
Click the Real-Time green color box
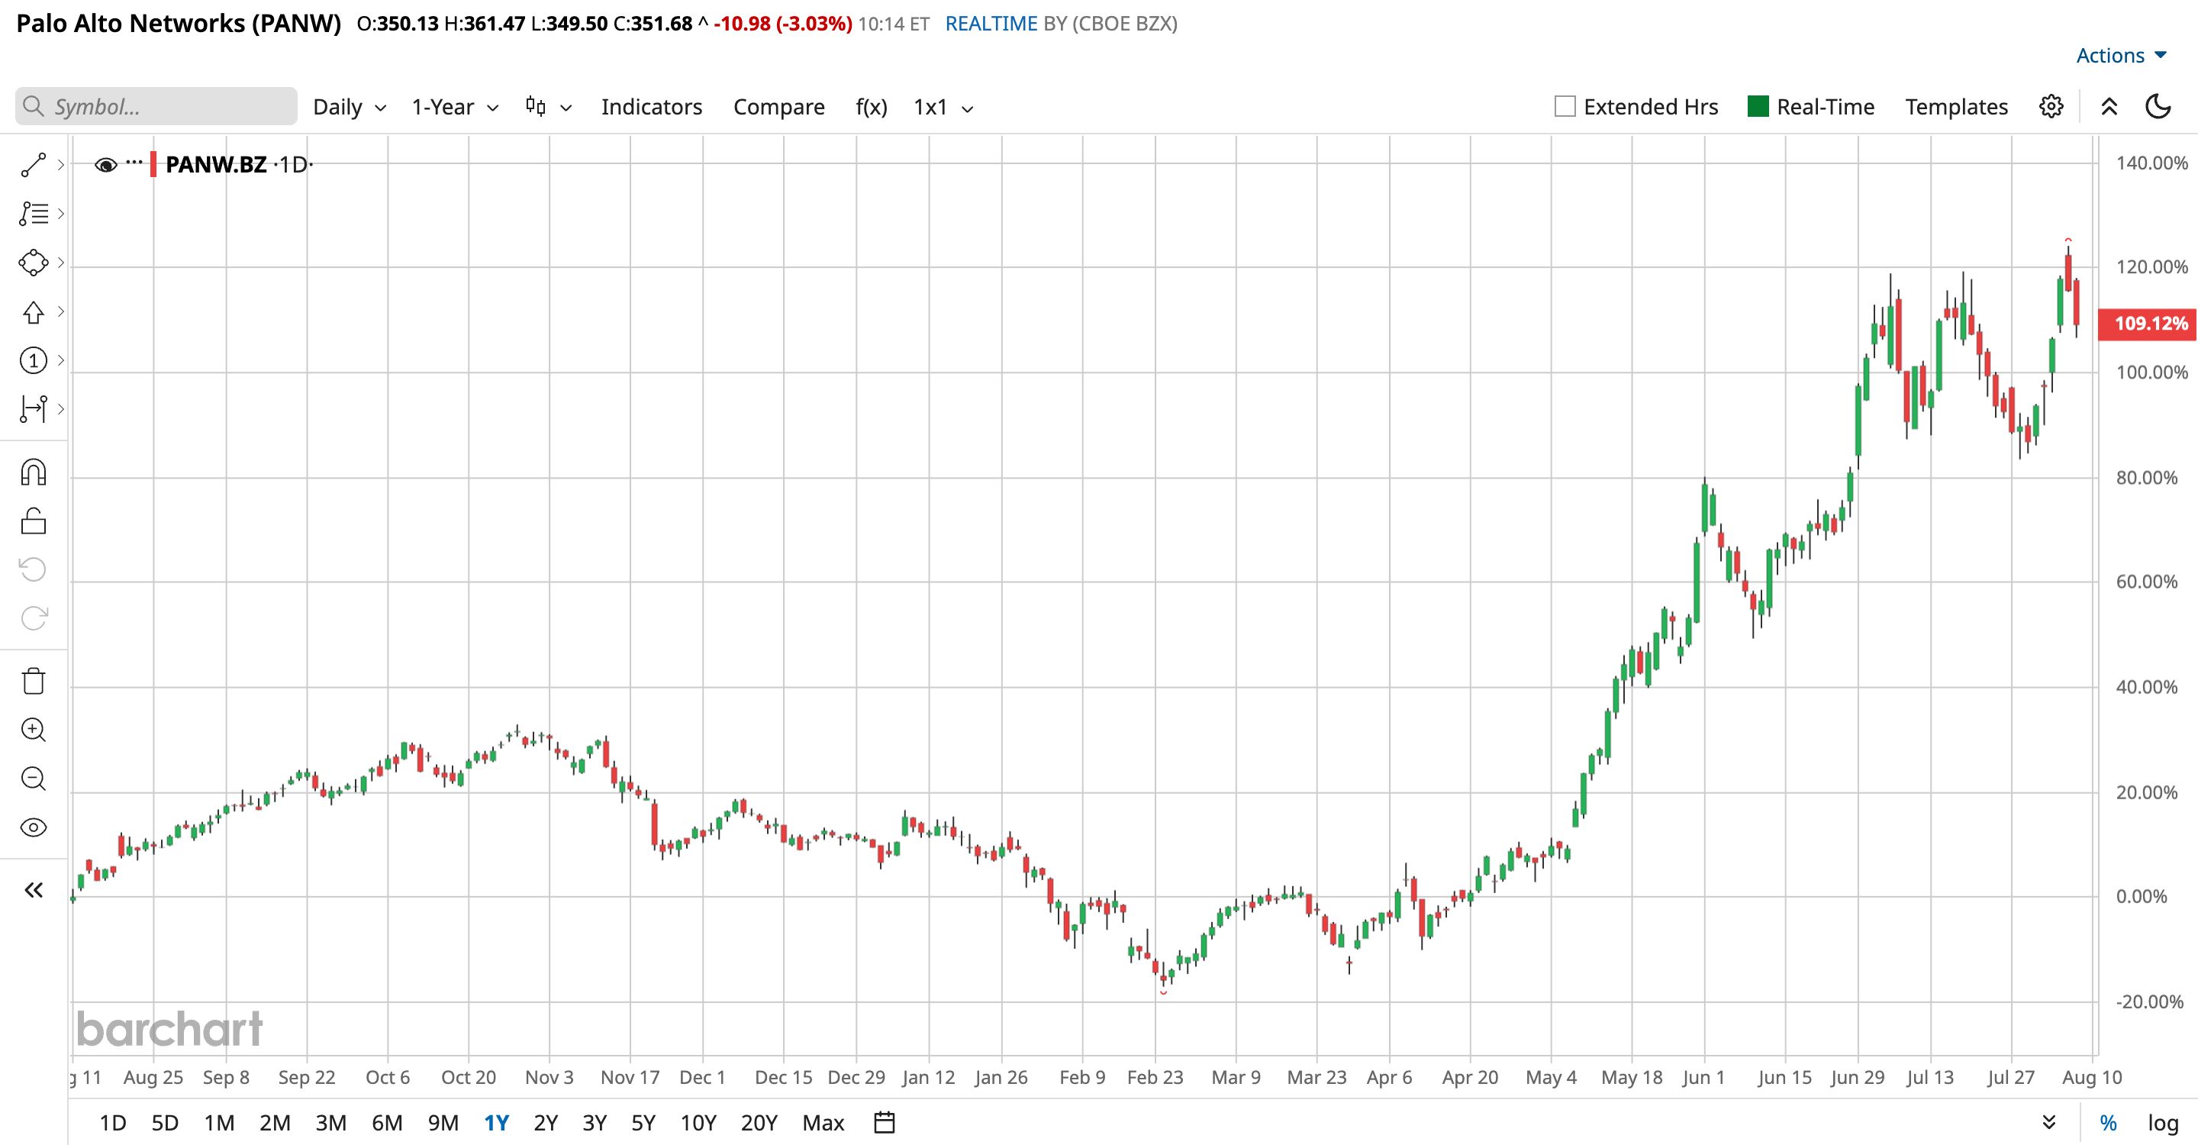[x=1758, y=107]
